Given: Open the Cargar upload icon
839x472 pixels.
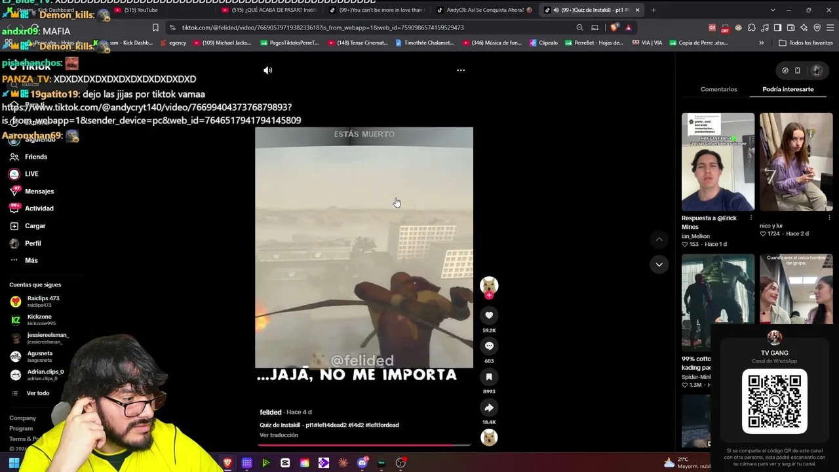Looking at the screenshot, I should coord(14,226).
